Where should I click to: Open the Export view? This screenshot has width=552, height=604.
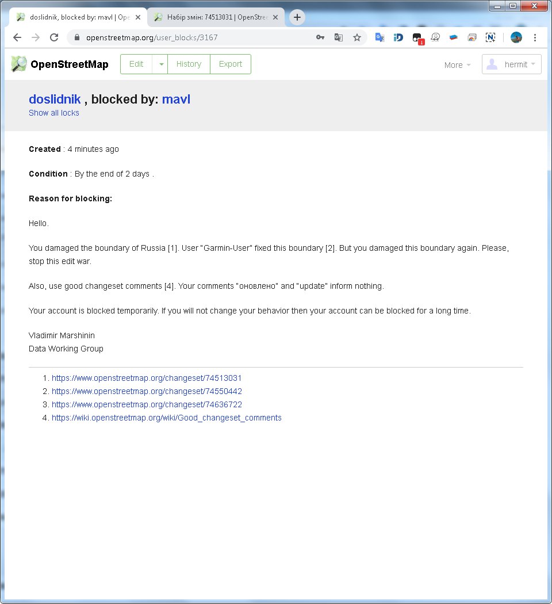[231, 64]
